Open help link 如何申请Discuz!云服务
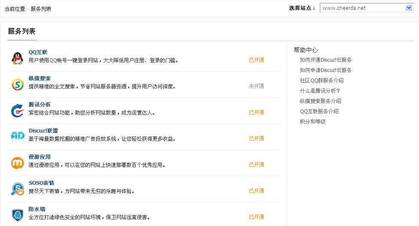The image size is (419, 226). point(326,70)
